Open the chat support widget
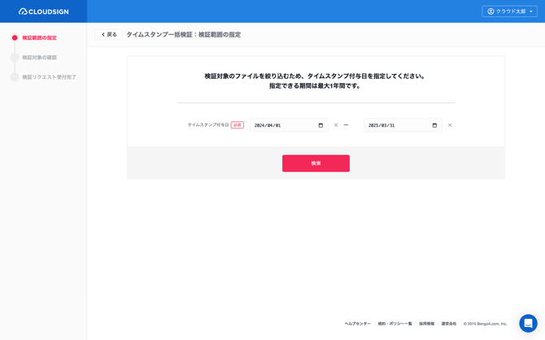The width and height of the screenshot is (545, 340). (x=528, y=323)
